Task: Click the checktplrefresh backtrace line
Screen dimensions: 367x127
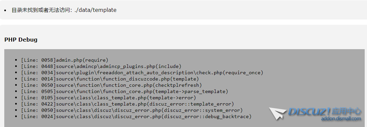Action: tap(111, 85)
